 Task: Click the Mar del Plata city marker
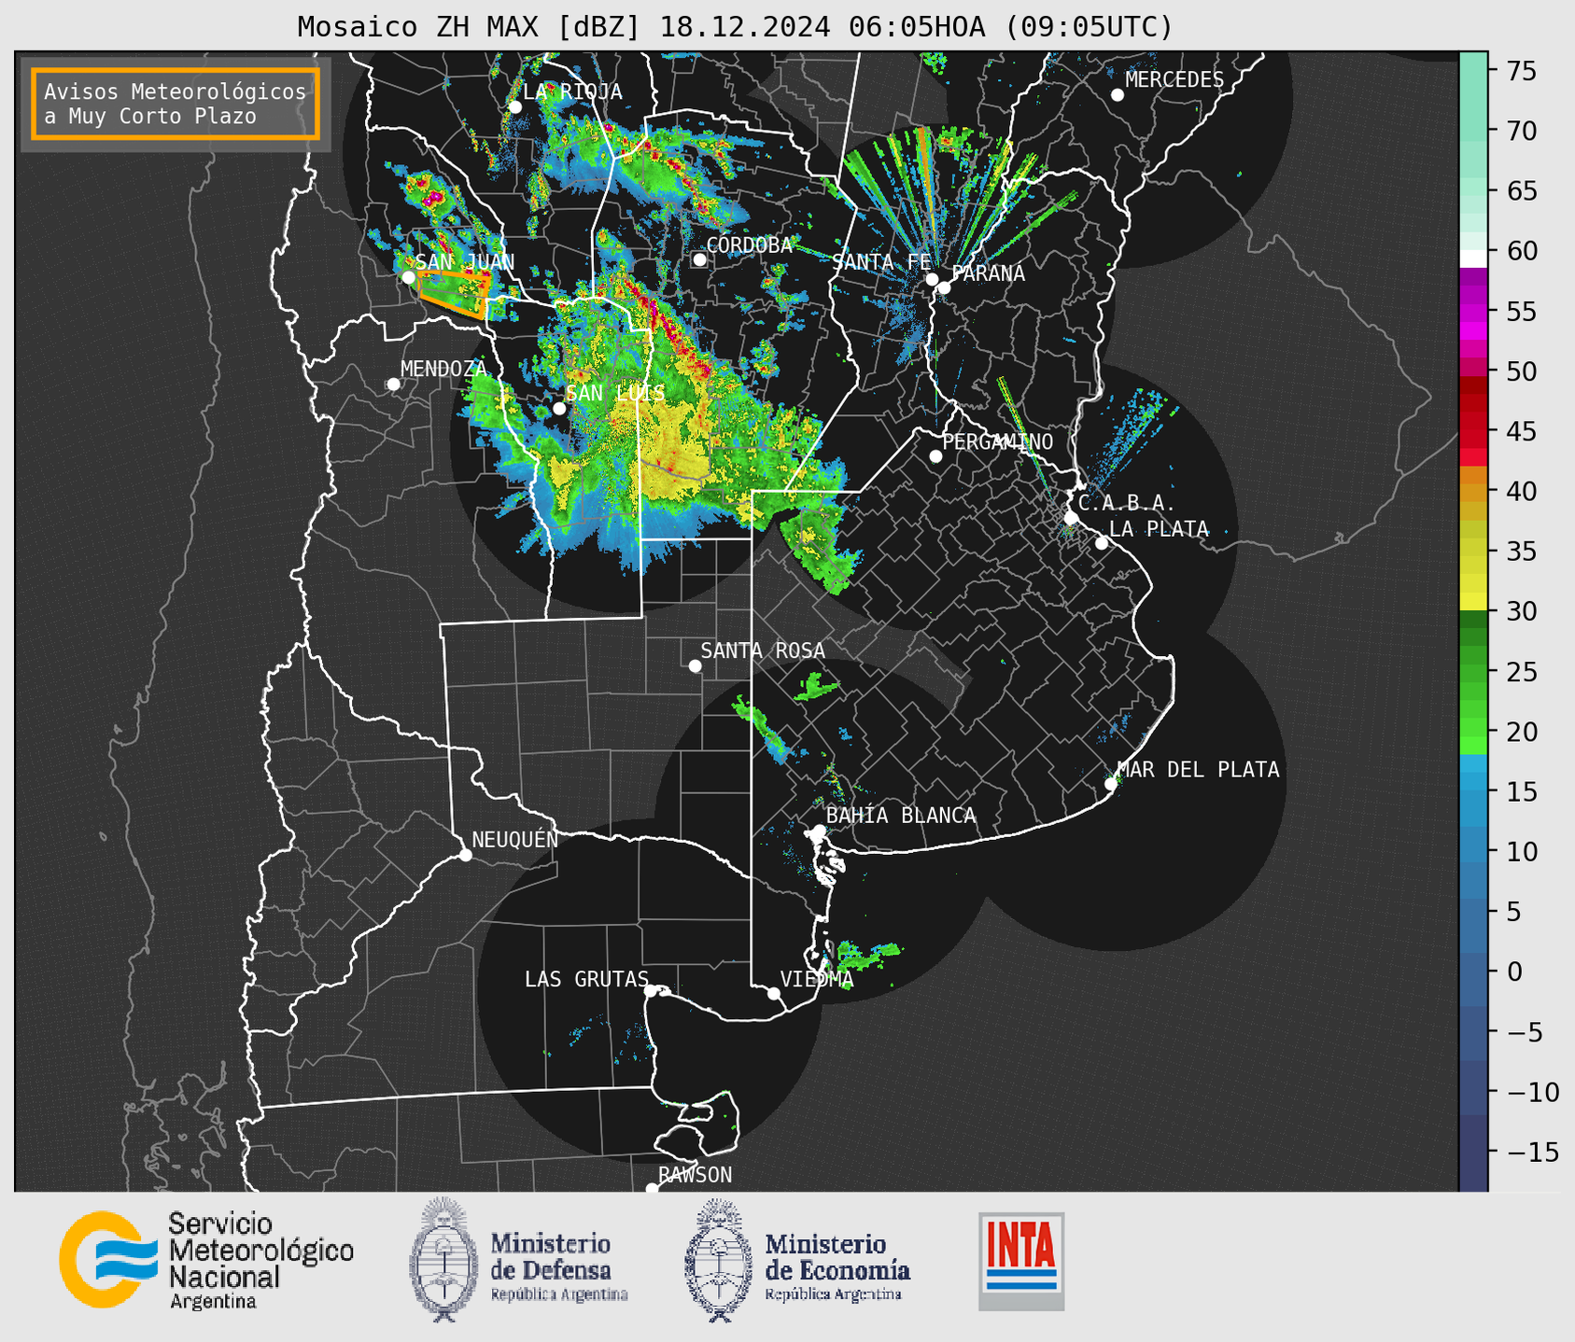(x=1111, y=784)
